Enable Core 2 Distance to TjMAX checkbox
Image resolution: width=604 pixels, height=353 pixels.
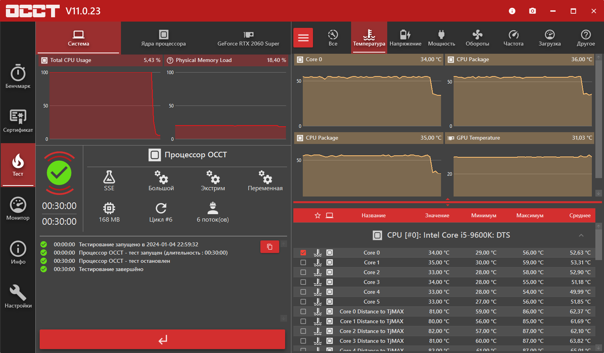tap(303, 331)
